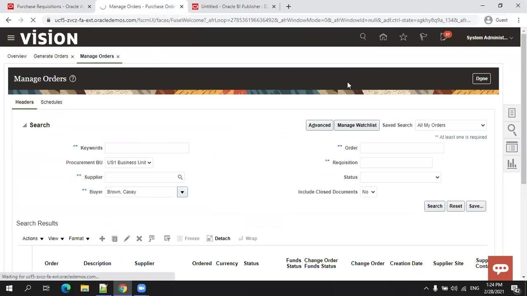
Task: Click the Detach button
Action: click(219, 238)
